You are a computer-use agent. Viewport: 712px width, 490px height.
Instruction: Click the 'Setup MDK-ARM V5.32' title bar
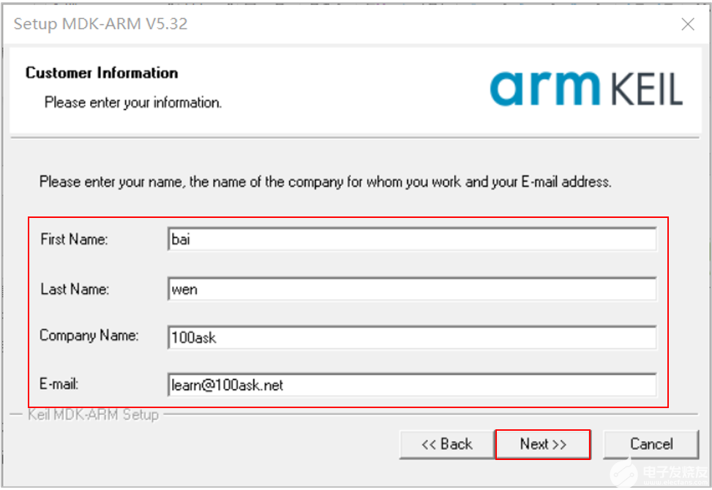101,24
